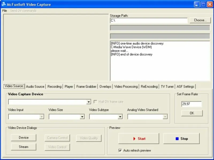Open the Player tab

[x=69, y=86]
